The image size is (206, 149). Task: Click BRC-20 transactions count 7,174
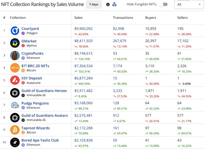[x=117, y=66]
